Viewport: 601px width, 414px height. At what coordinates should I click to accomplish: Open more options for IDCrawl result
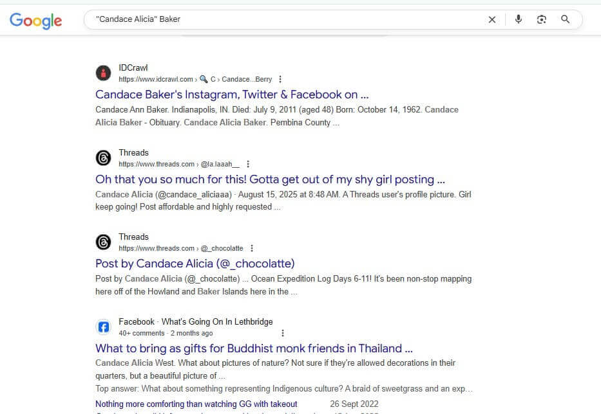point(280,80)
